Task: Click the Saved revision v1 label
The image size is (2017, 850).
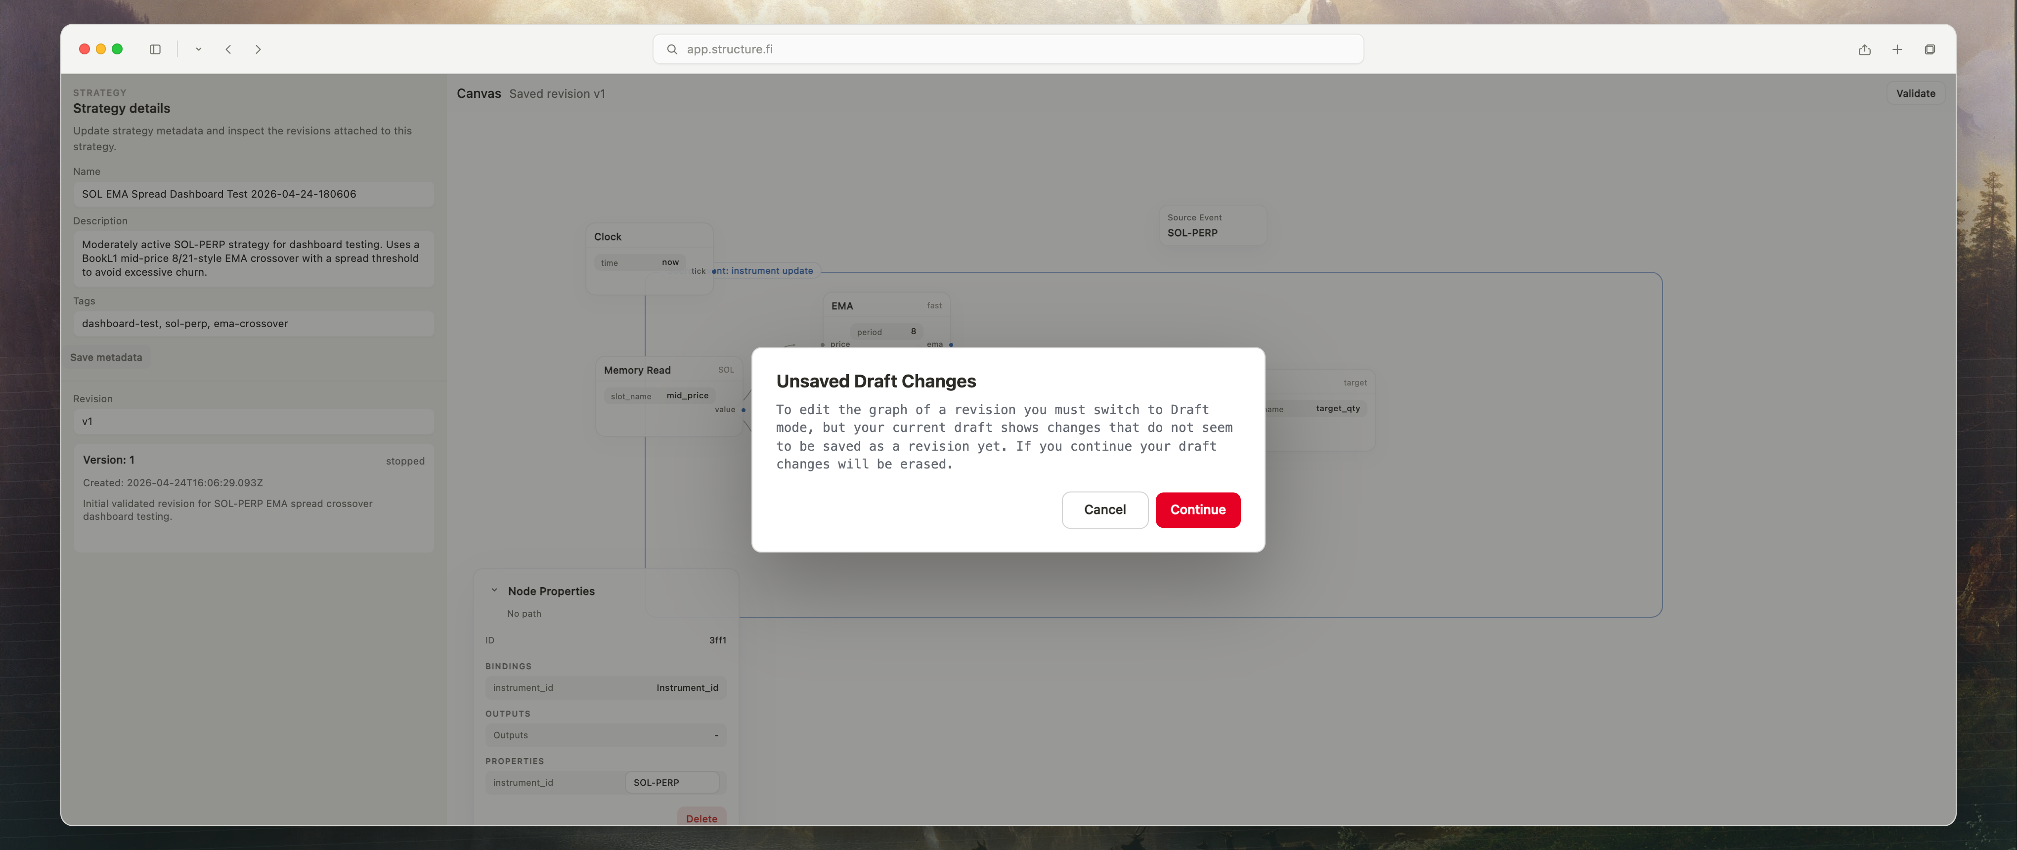Action: (557, 94)
